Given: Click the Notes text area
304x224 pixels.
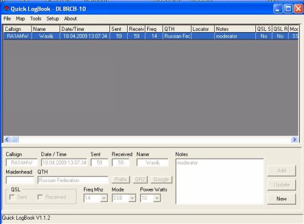Looking at the screenshot, I should pyautogui.click(x=219, y=182).
